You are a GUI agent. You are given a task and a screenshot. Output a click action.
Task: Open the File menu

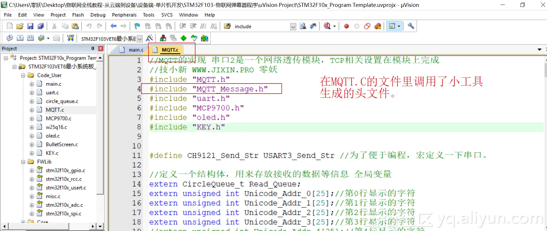coord(8,15)
